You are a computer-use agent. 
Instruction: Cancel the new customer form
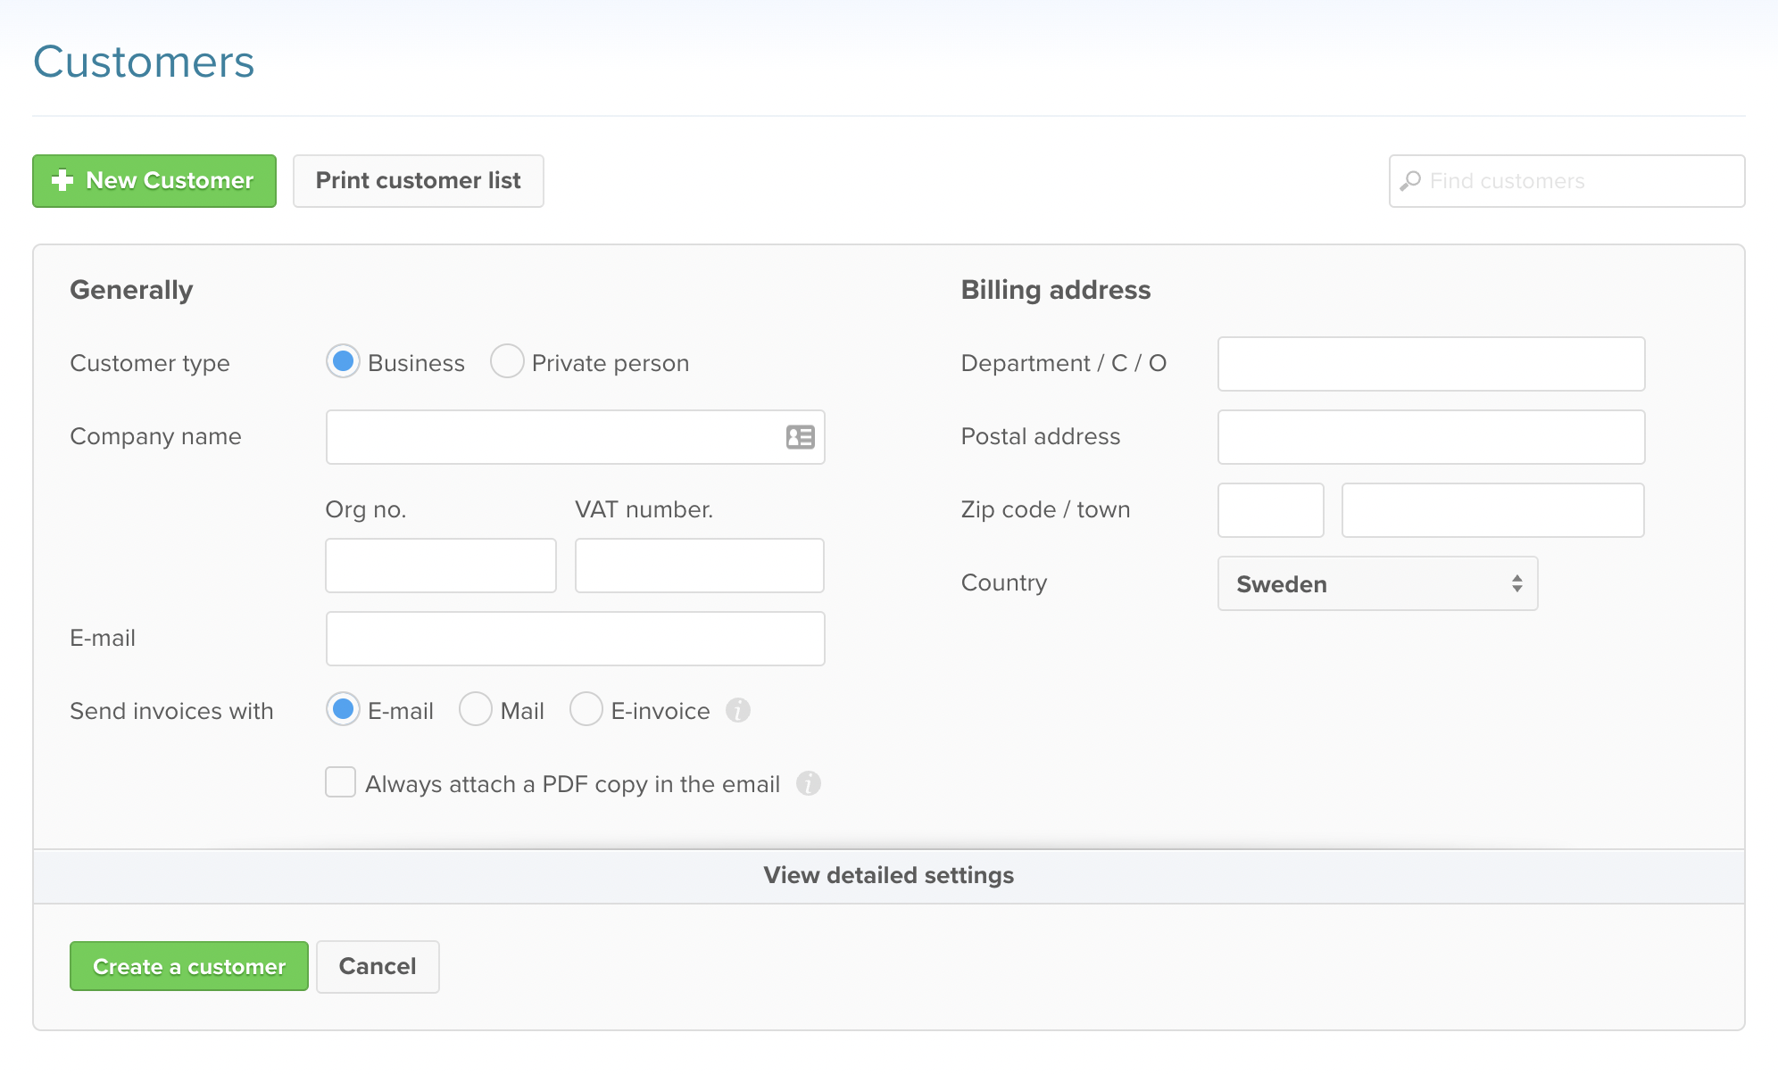pos(378,967)
